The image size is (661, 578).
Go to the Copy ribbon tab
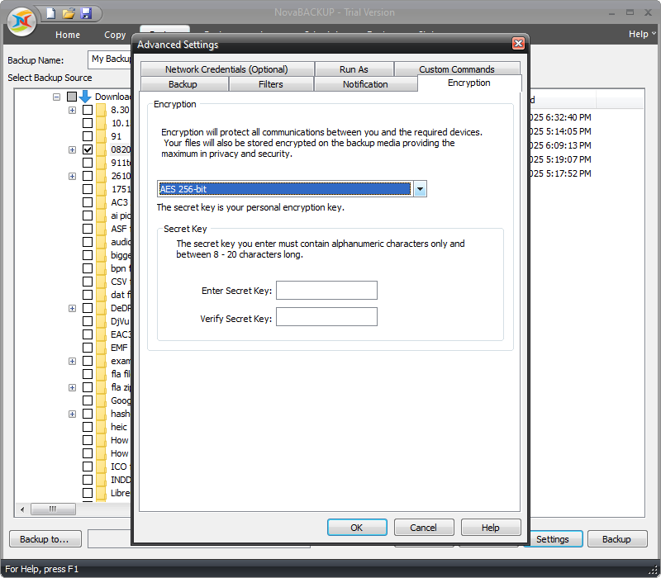tap(115, 35)
